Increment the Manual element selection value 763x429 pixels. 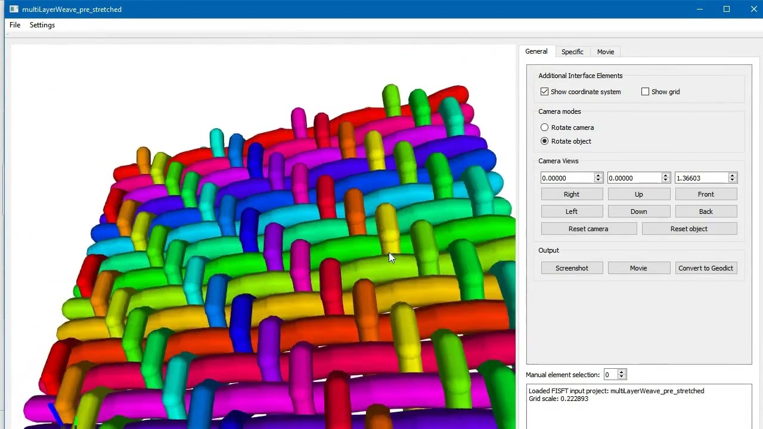[622, 372]
